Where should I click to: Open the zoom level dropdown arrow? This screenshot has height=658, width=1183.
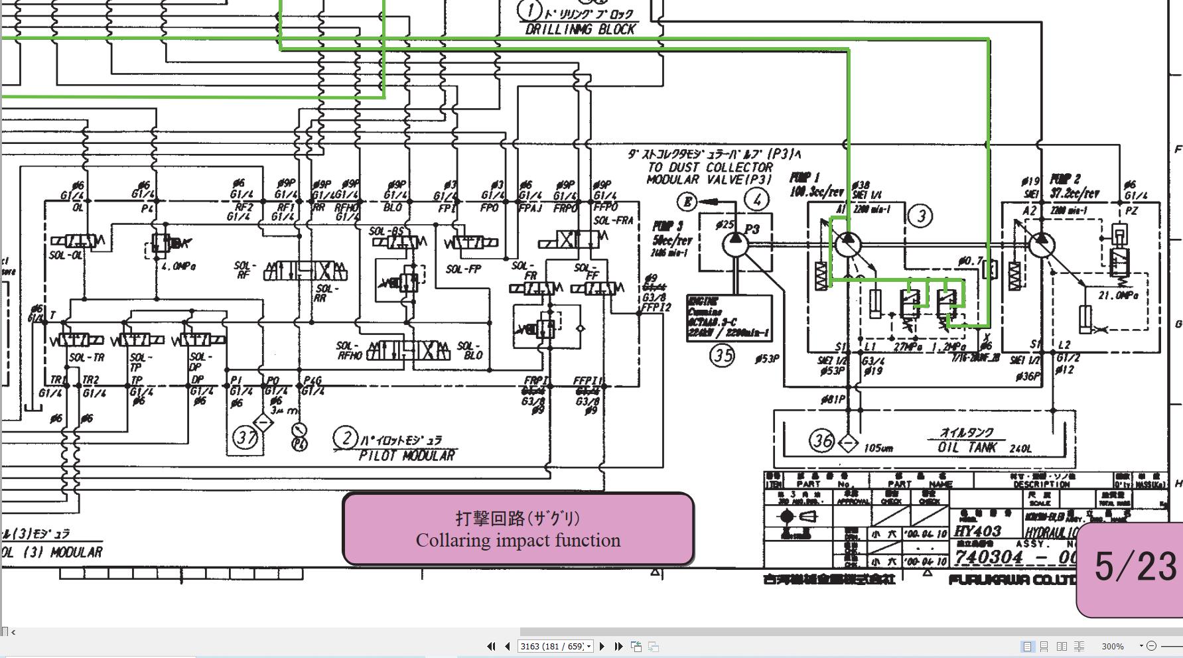1141,646
